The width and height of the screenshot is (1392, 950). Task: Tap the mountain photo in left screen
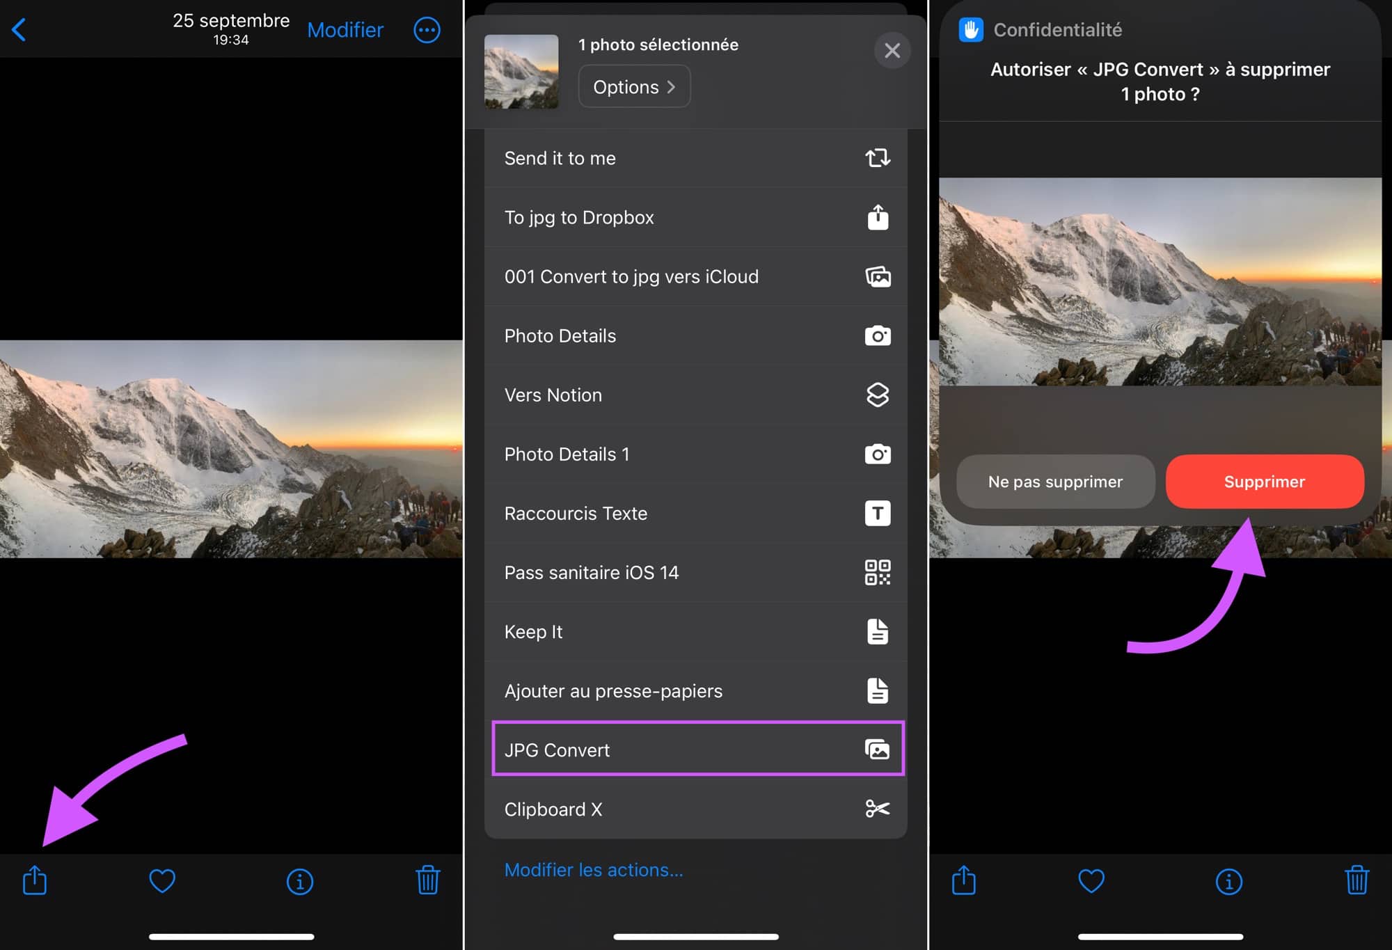[x=231, y=449]
